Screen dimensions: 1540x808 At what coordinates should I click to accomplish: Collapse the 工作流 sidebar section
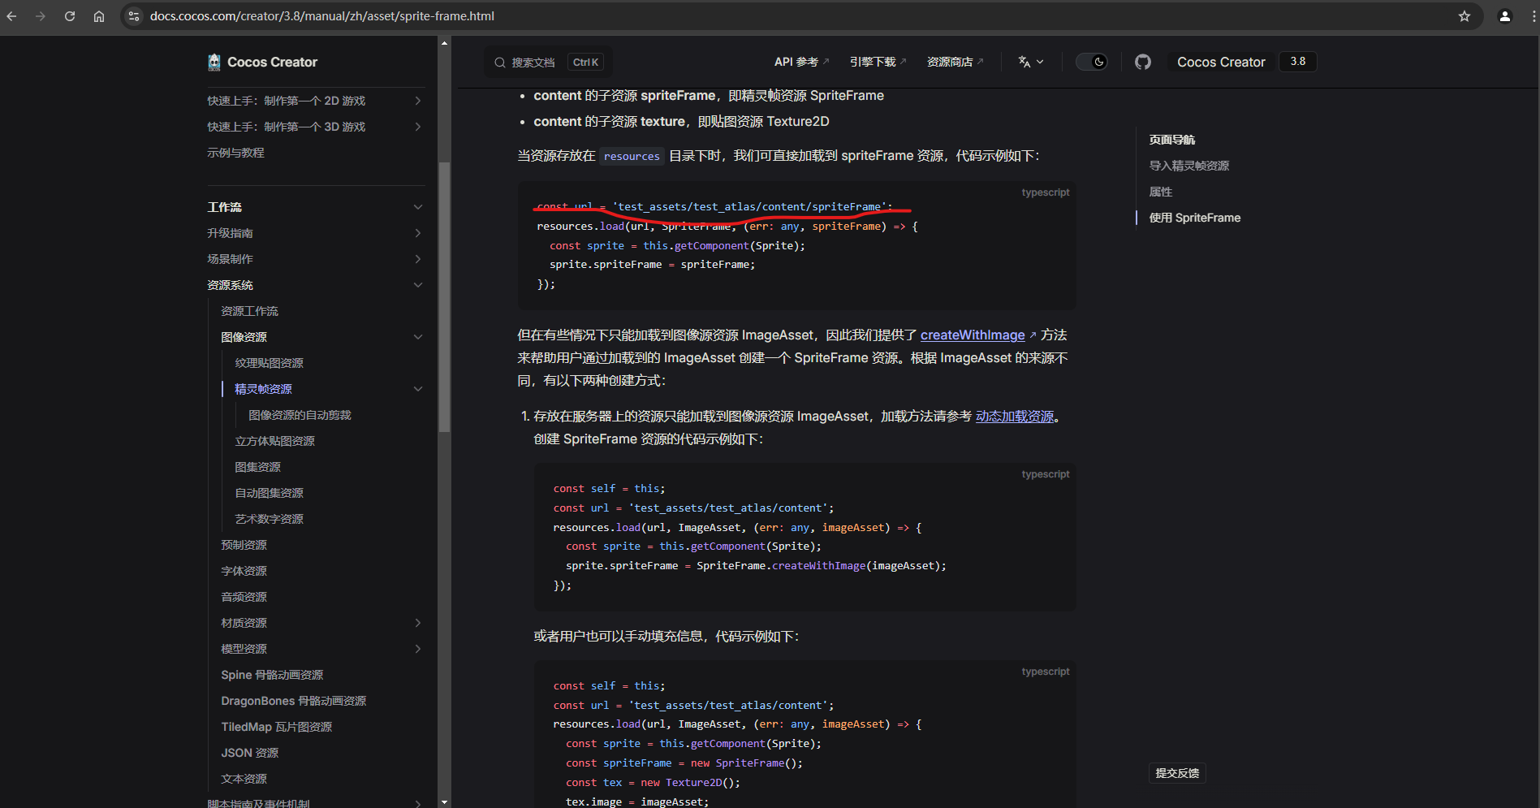[417, 207]
